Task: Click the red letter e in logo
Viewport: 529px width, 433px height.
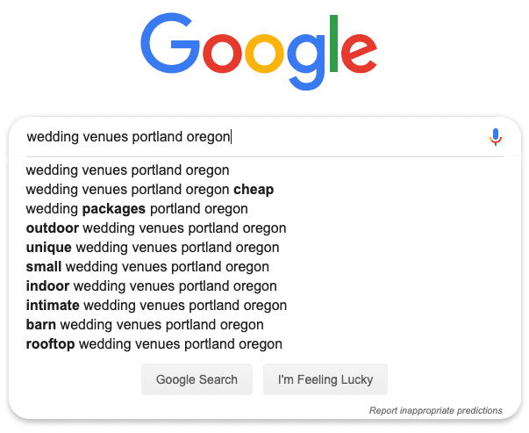Action: [359, 54]
